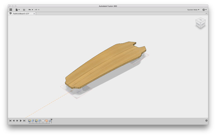The width and height of the screenshot is (216, 136).
Task: Click the FabKickBoard document cube icon
Action: click(10, 14)
